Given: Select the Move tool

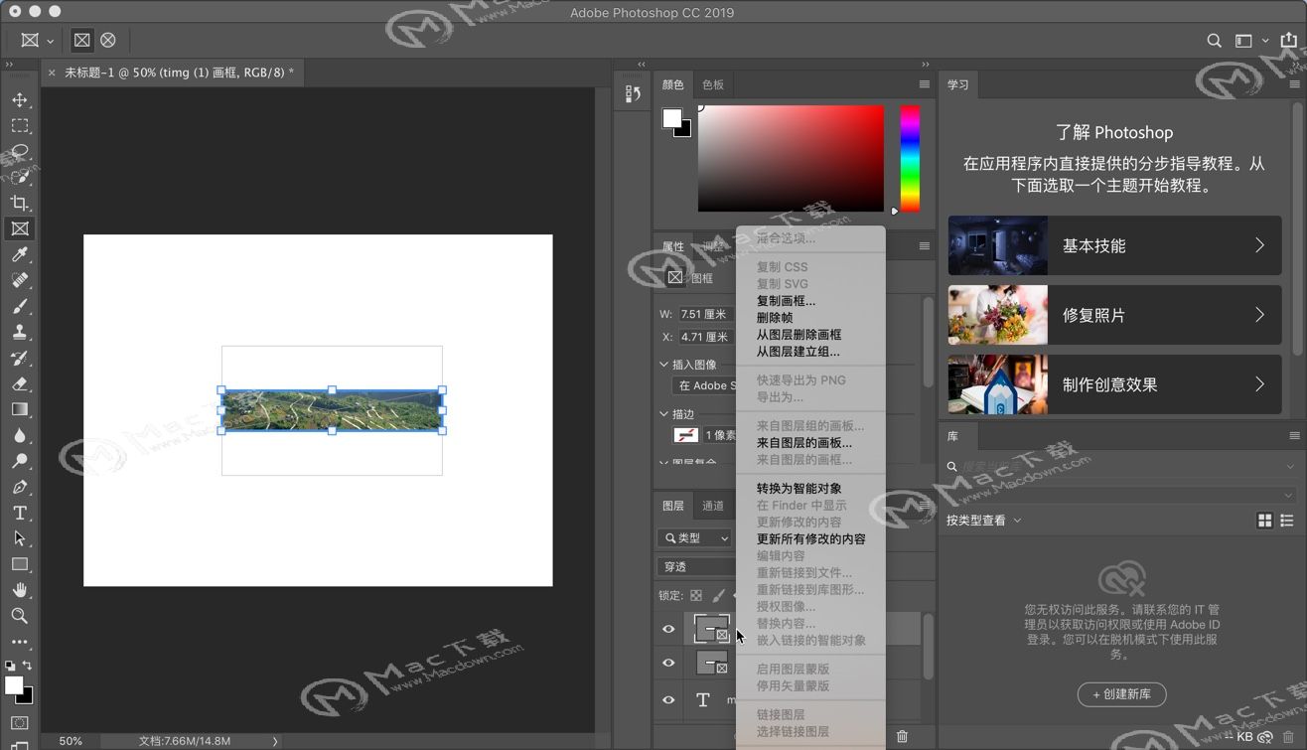Looking at the screenshot, I should (20, 99).
